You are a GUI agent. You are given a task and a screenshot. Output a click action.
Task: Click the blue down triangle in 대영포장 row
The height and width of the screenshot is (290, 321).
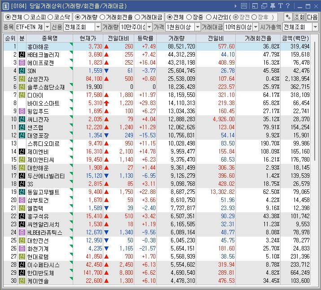coord(106,135)
